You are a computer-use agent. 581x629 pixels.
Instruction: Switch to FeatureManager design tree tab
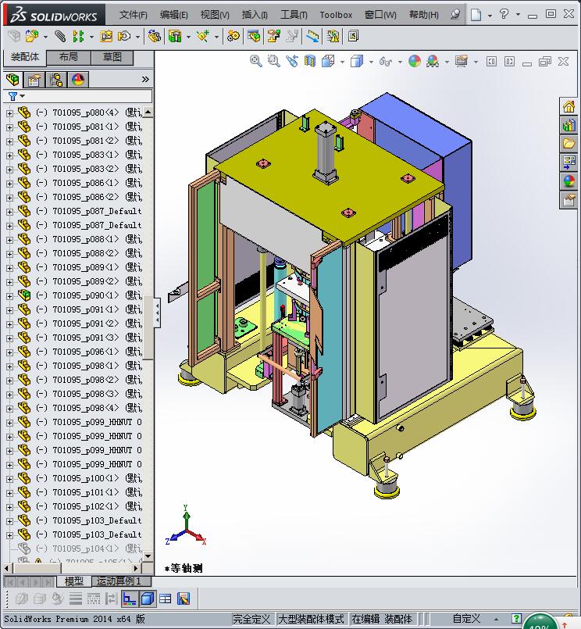click(13, 80)
